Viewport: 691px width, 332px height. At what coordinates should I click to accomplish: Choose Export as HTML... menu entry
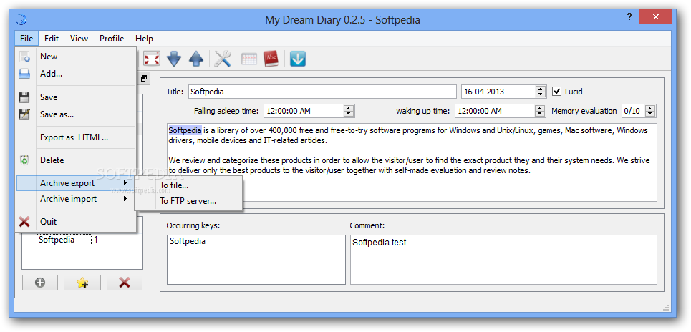(76, 137)
